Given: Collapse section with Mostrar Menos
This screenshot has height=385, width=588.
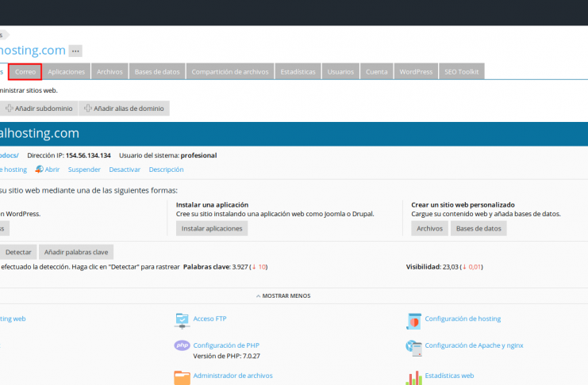Looking at the screenshot, I should pyautogui.click(x=283, y=295).
